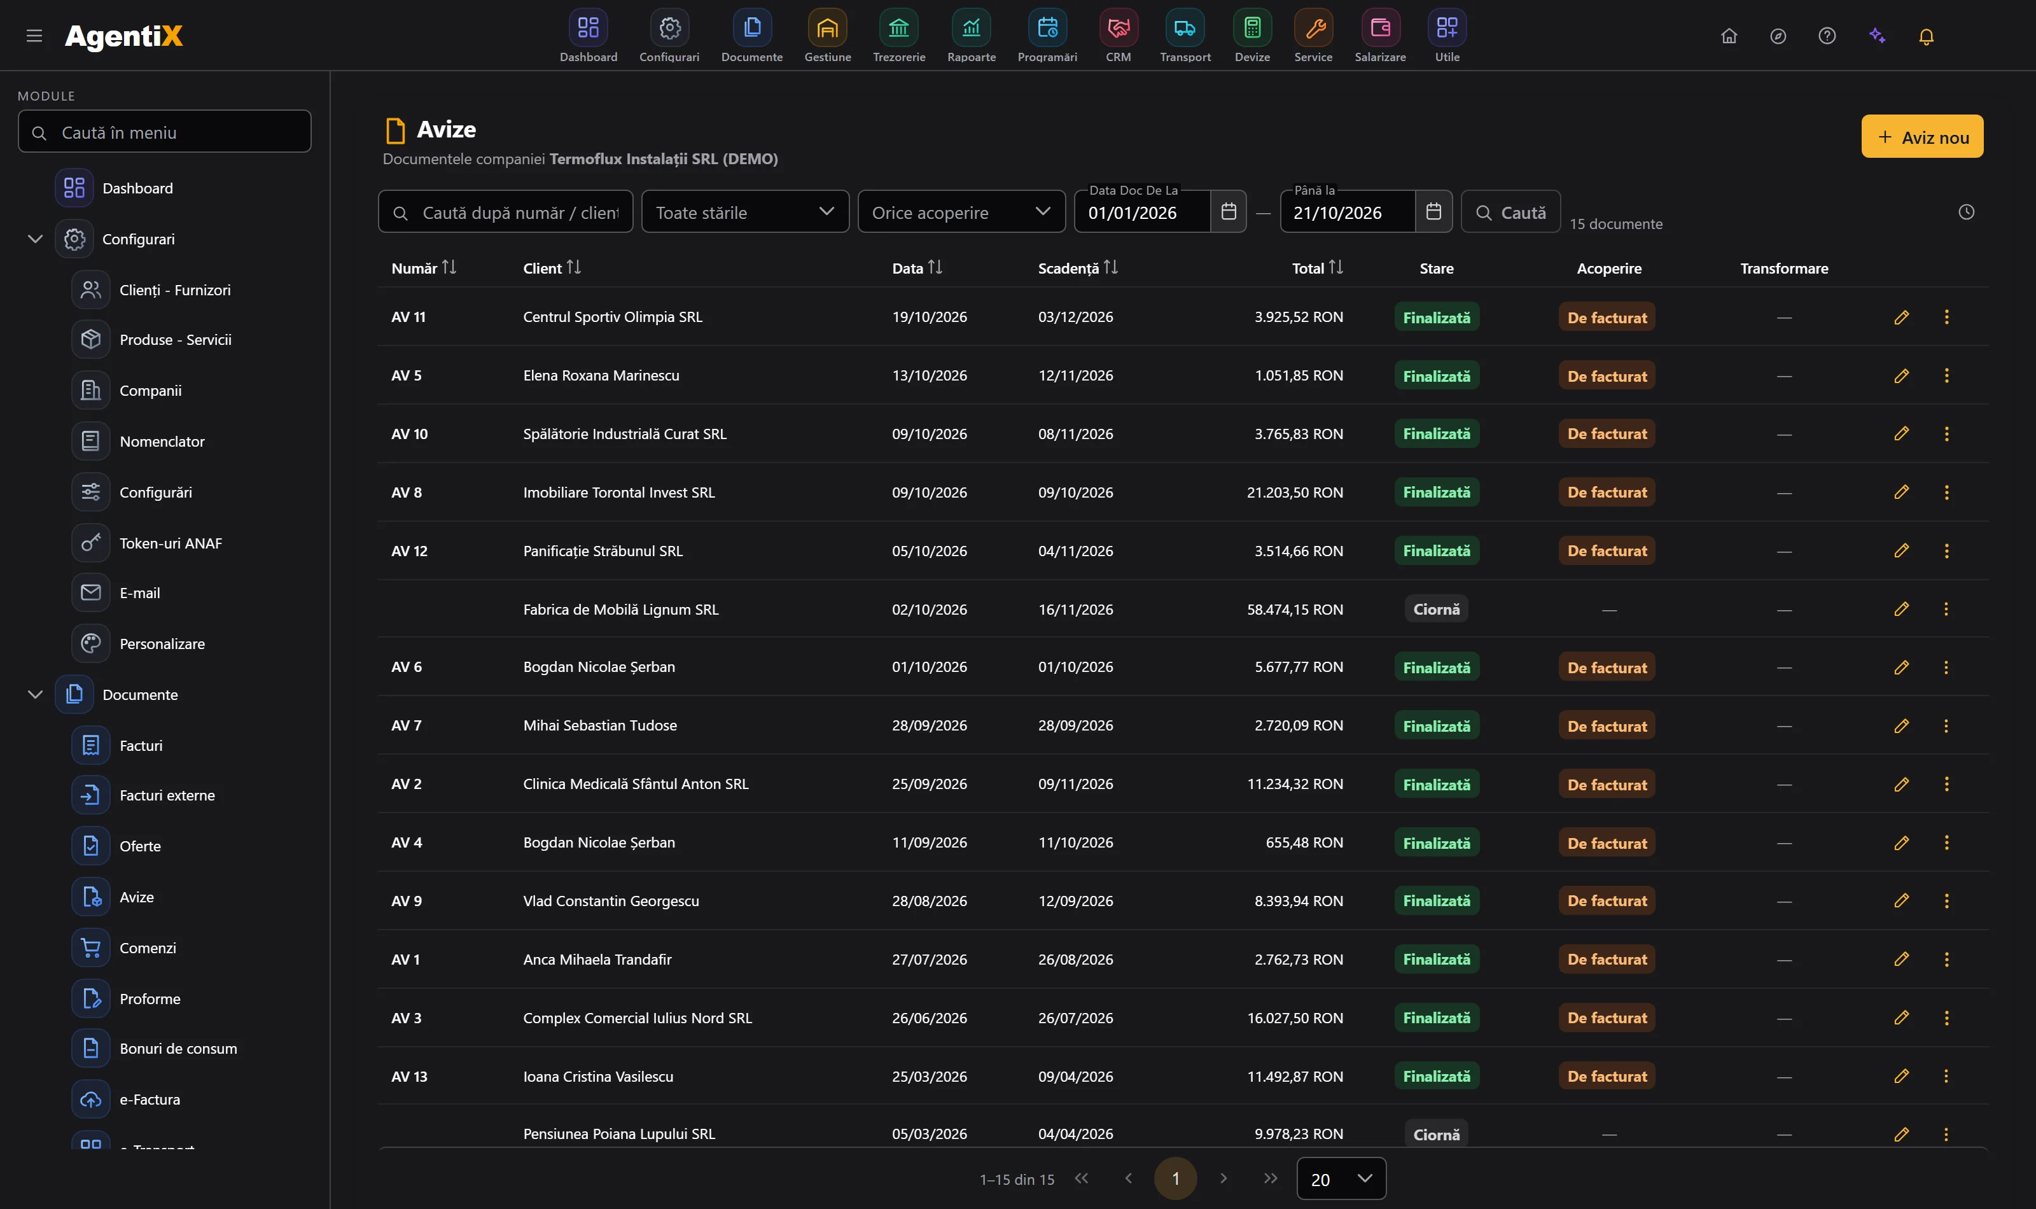Open the page size 20 dropdown

tap(1341, 1179)
